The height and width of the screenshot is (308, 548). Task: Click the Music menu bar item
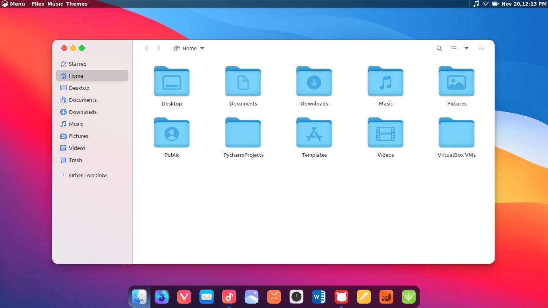(56, 4)
